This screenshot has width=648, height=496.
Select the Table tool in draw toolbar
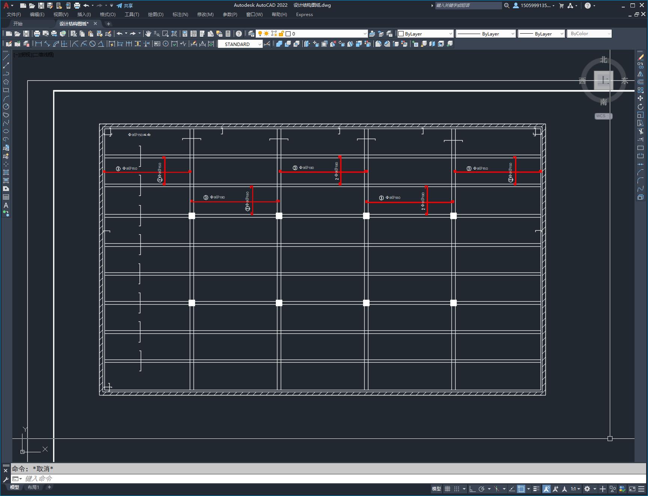click(x=6, y=197)
